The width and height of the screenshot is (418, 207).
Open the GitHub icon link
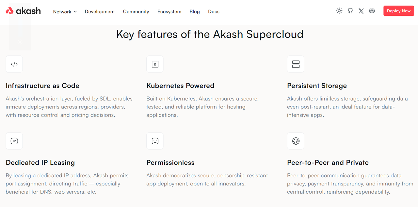click(350, 11)
